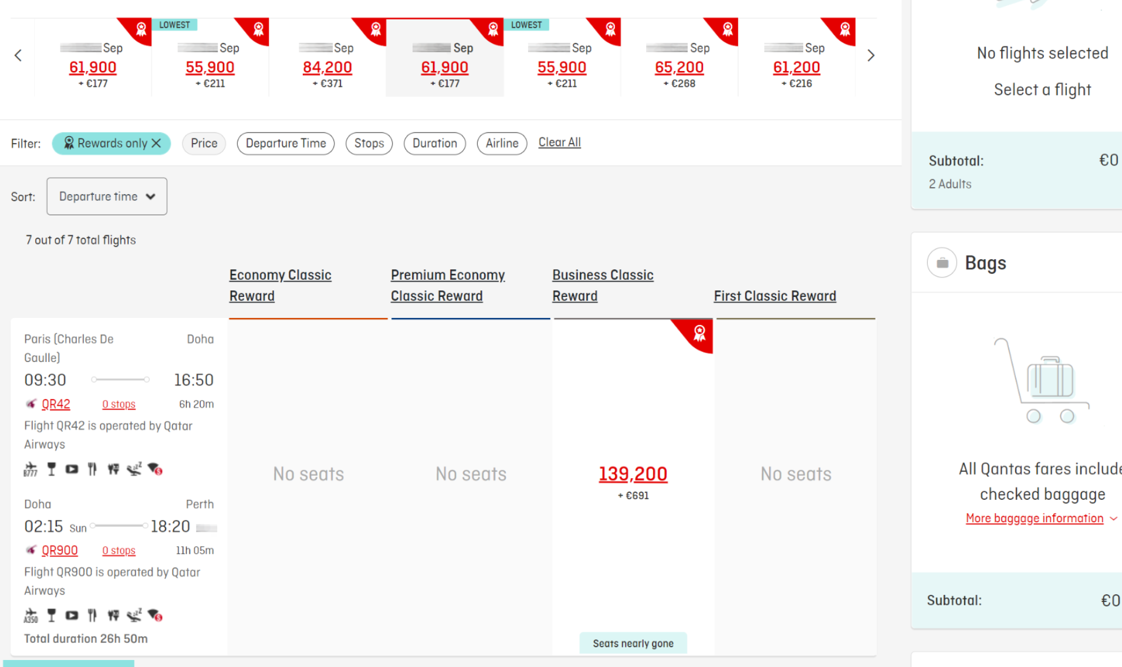This screenshot has height=667, width=1122.
Task: Open the Sort by Departure time dropdown
Action: pos(107,197)
